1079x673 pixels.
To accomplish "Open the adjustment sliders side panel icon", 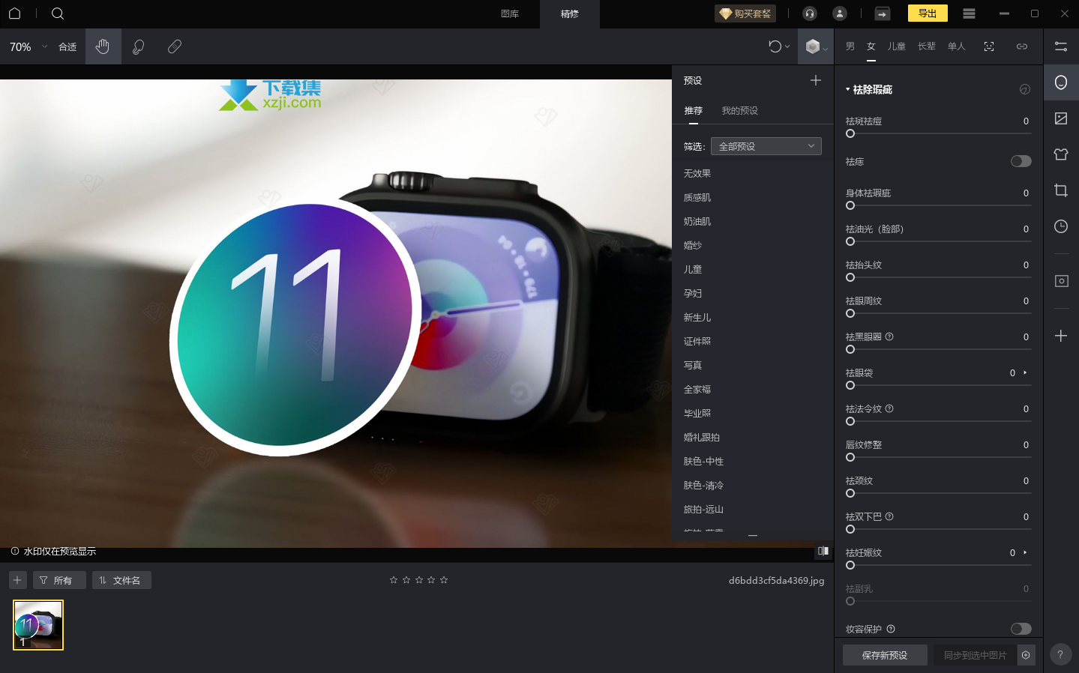I will pyautogui.click(x=1061, y=46).
